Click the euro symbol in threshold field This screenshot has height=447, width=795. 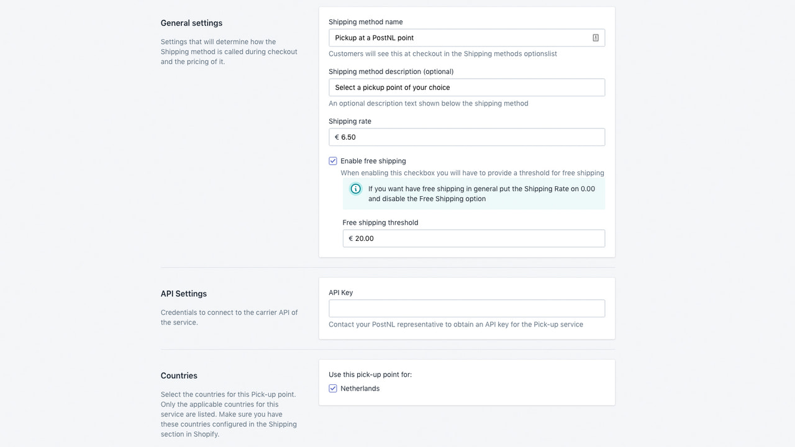pos(351,238)
